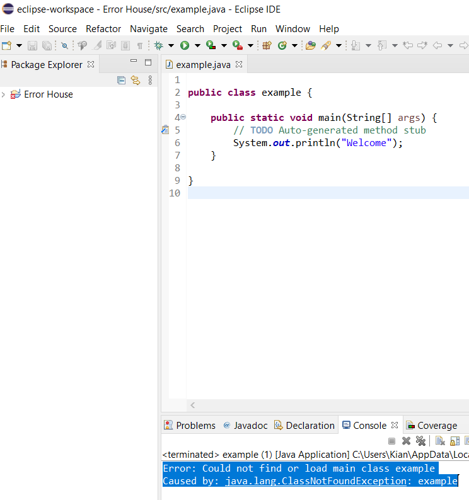Open the New Java Class dropdown arrow

pos(294,45)
